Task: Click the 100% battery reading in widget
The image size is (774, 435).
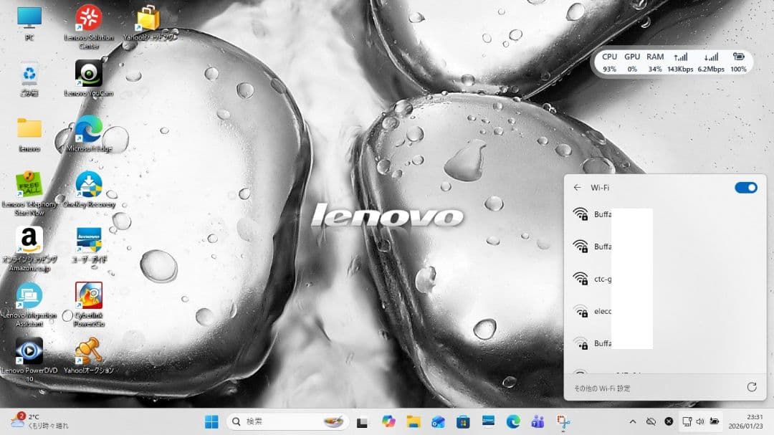Action: tap(738, 63)
